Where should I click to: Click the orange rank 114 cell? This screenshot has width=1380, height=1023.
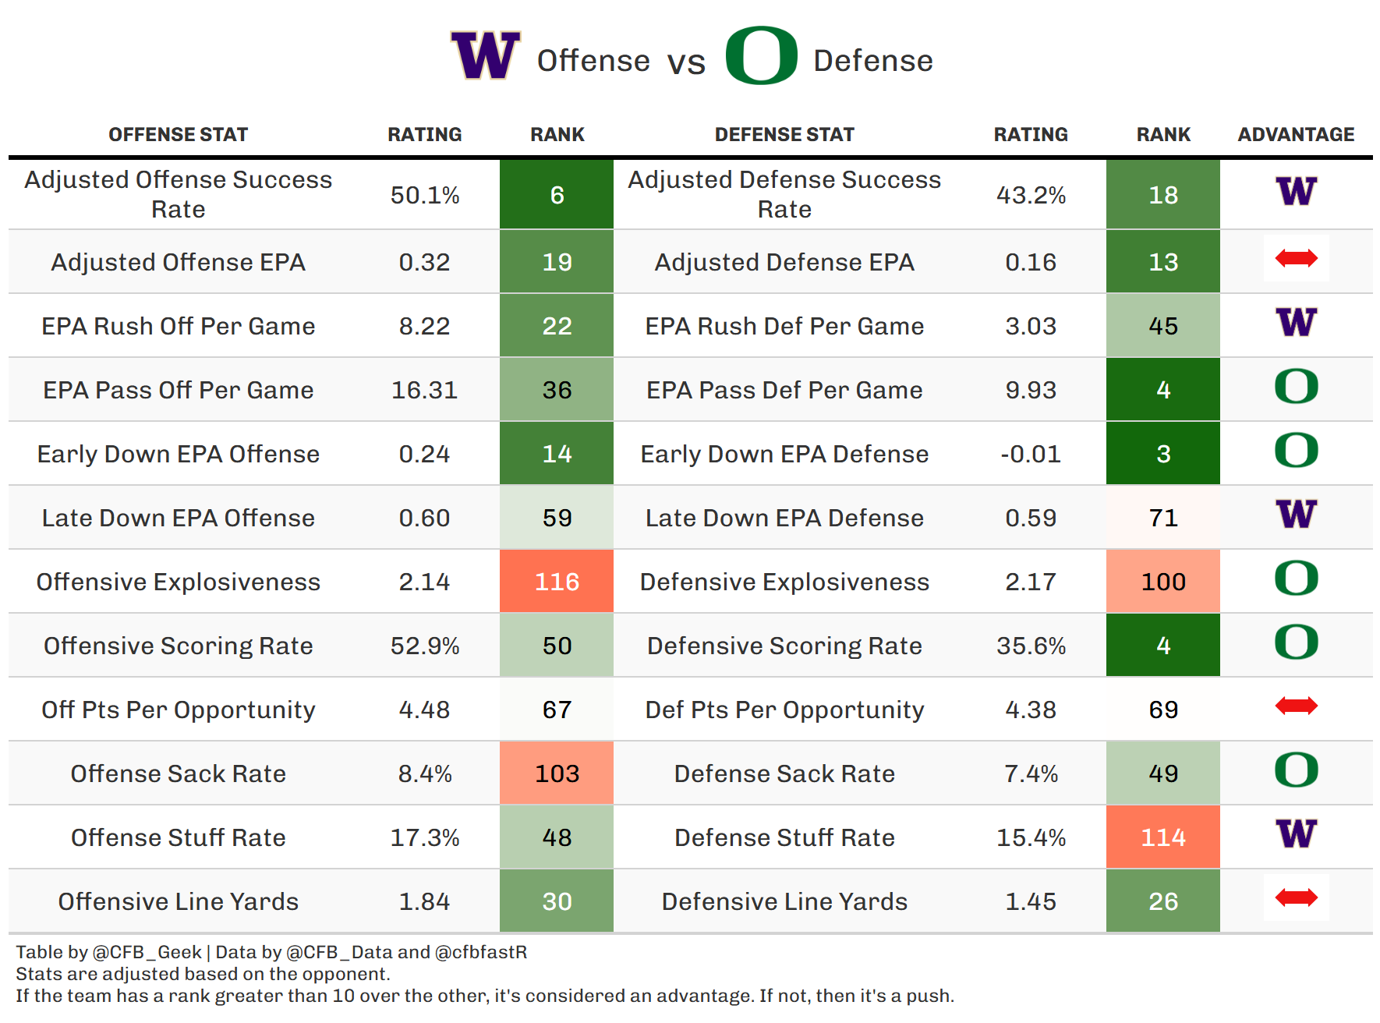(x=1162, y=837)
